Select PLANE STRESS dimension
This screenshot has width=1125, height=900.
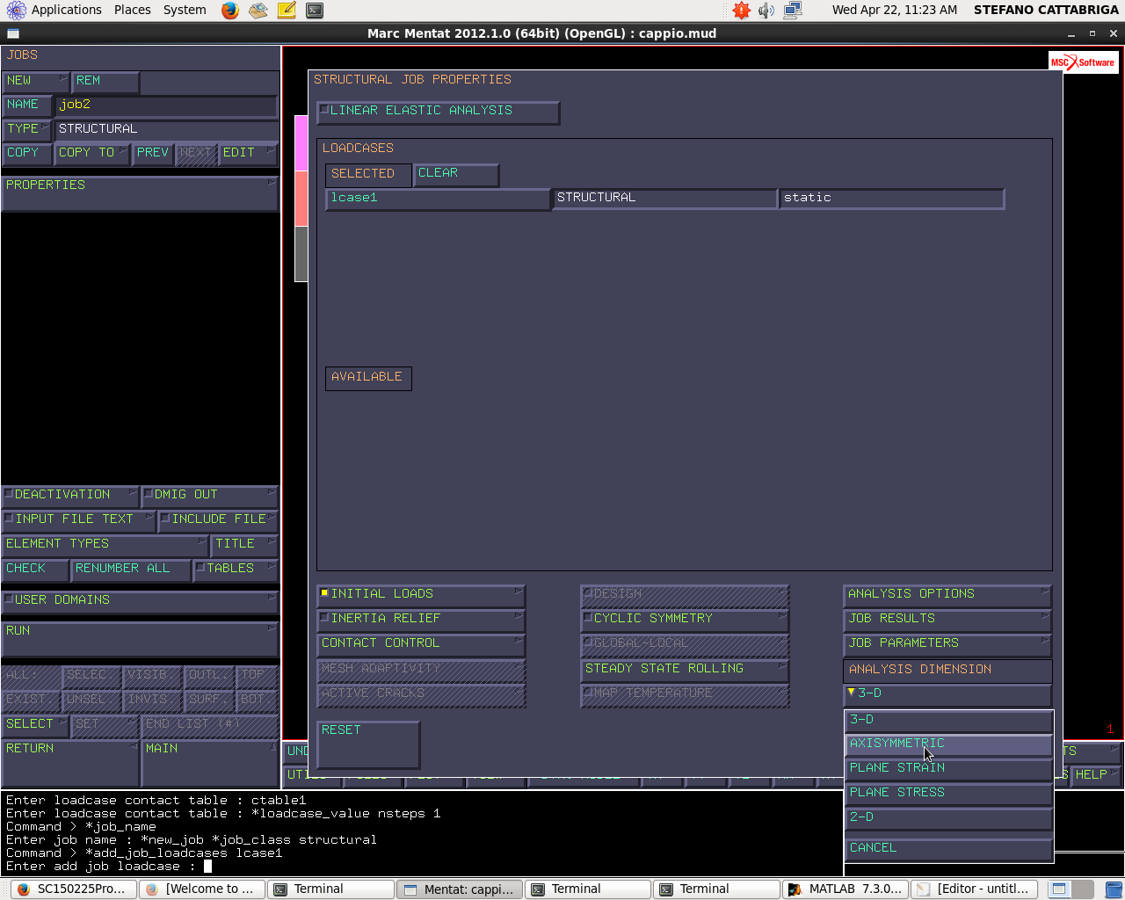pyautogui.click(x=948, y=794)
